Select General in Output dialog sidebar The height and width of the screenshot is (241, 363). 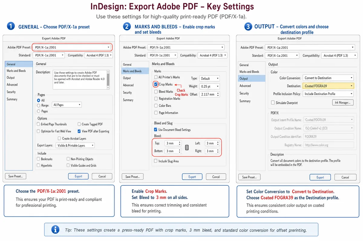(x=252, y=65)
